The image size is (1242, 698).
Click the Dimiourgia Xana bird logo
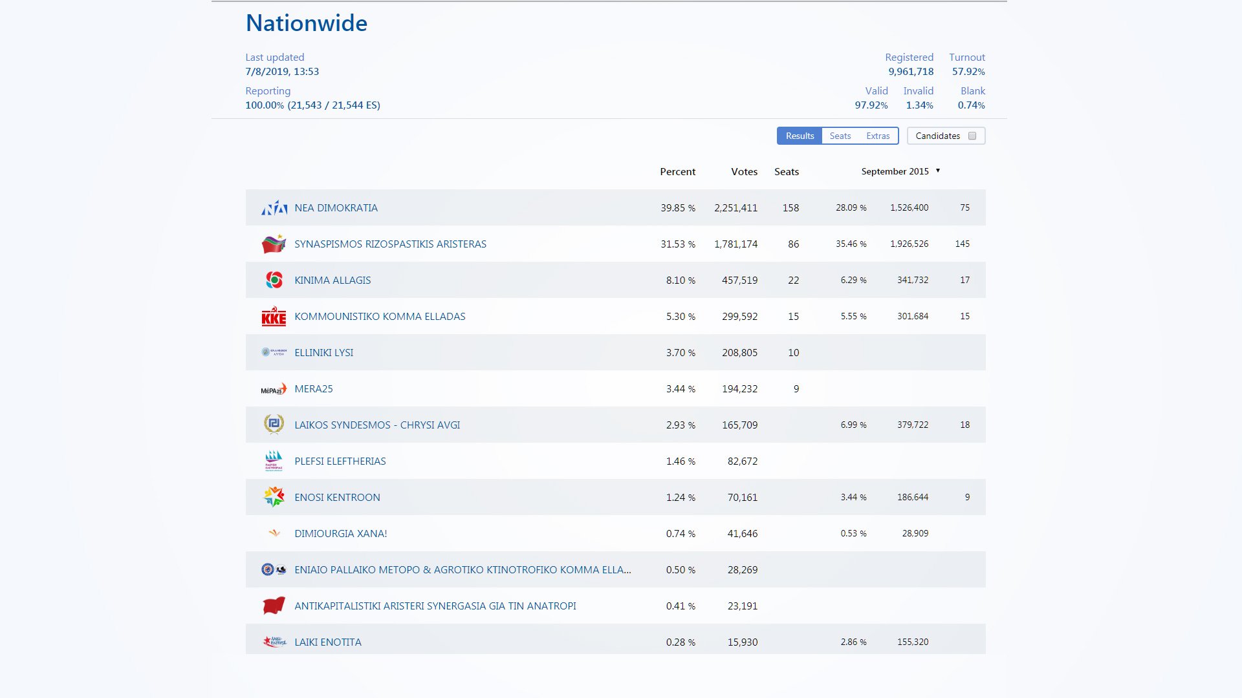(274, 533)
